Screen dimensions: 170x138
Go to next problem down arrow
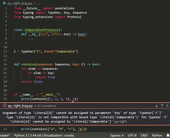tap(156, 106)
